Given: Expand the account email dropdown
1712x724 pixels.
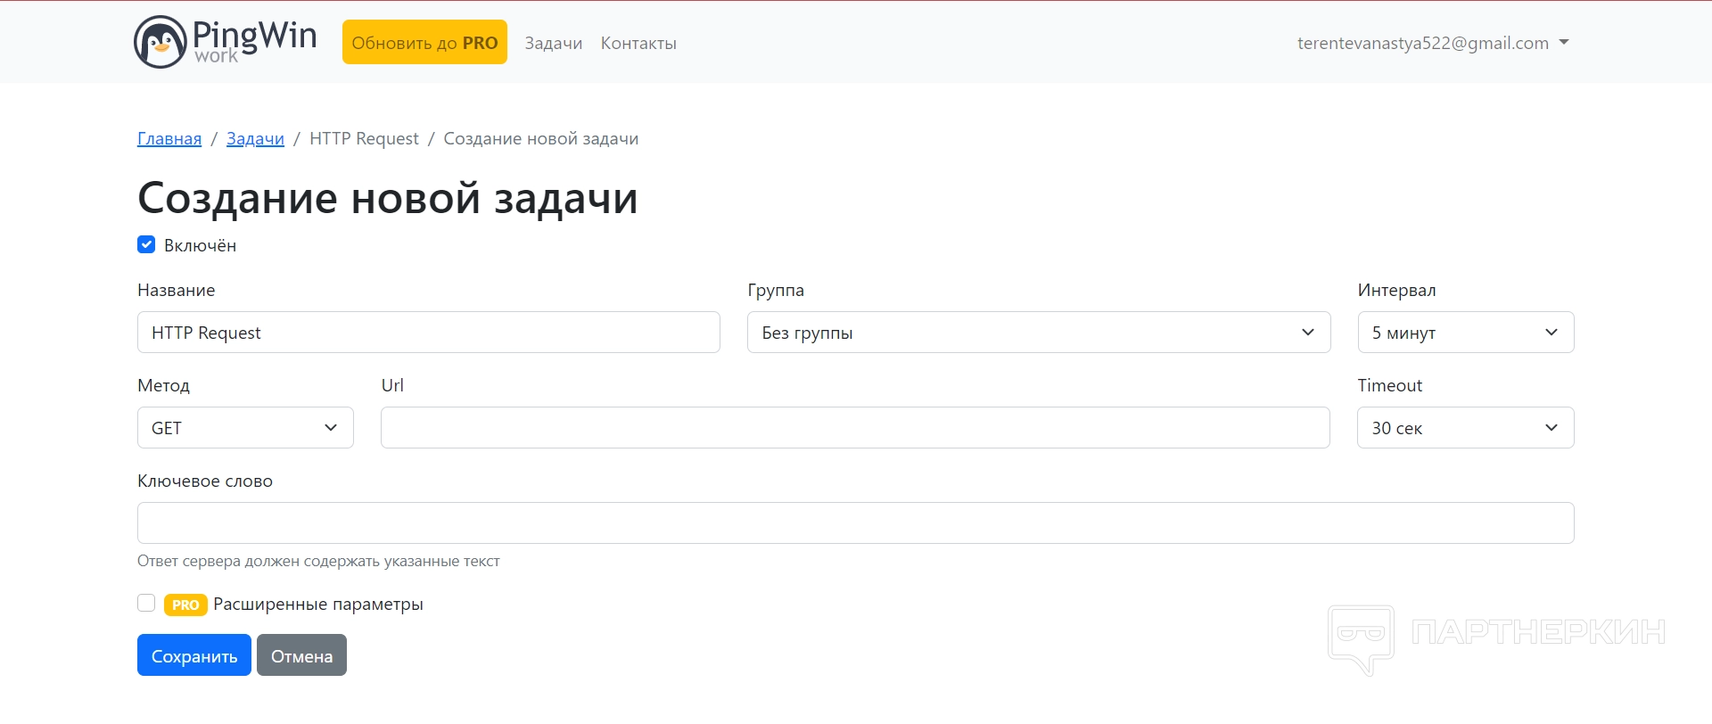Looking at the screenshot, I should (1433, 43).
